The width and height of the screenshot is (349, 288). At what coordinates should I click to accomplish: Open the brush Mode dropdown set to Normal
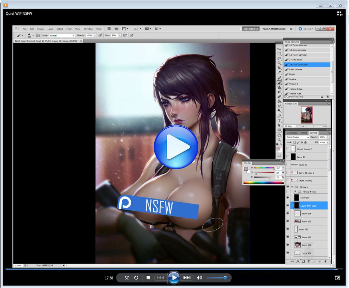click(x=62, y=35)
